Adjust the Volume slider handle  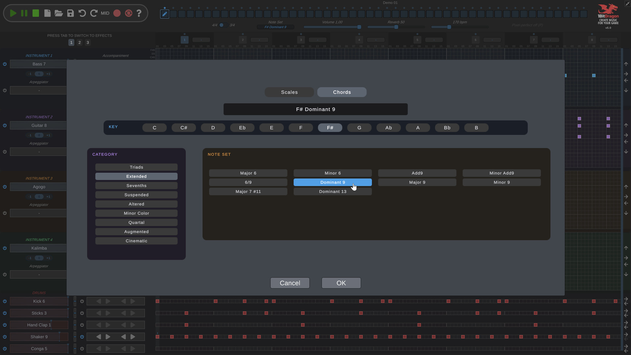359,27
